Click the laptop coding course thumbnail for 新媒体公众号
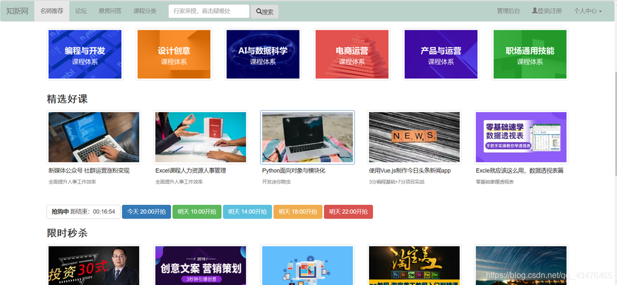The width and height of the screenshot is (617, 285). tap(94, 137)
